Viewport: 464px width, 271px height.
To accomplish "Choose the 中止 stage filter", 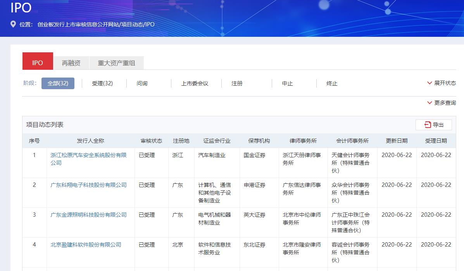I will pos(287,83).
